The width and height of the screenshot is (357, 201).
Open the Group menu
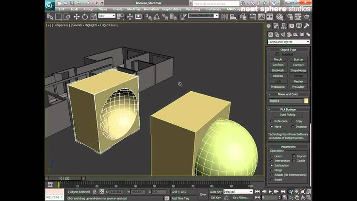89,9
